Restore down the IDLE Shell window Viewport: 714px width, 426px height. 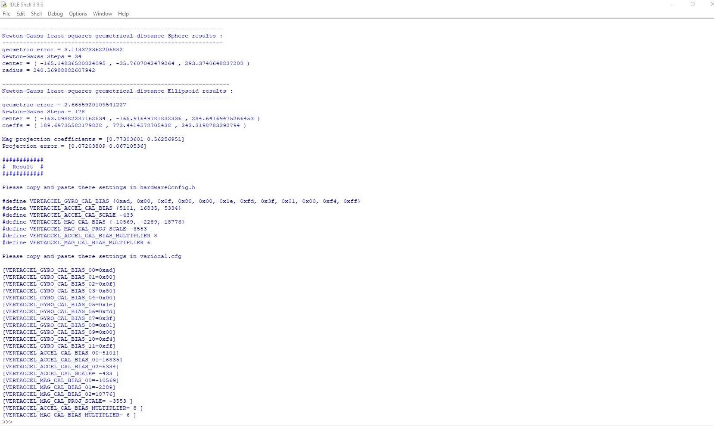[693, 4]
